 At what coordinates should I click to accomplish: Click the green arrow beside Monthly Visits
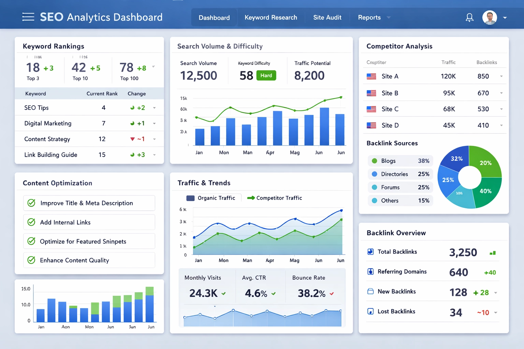coord(224,294)
